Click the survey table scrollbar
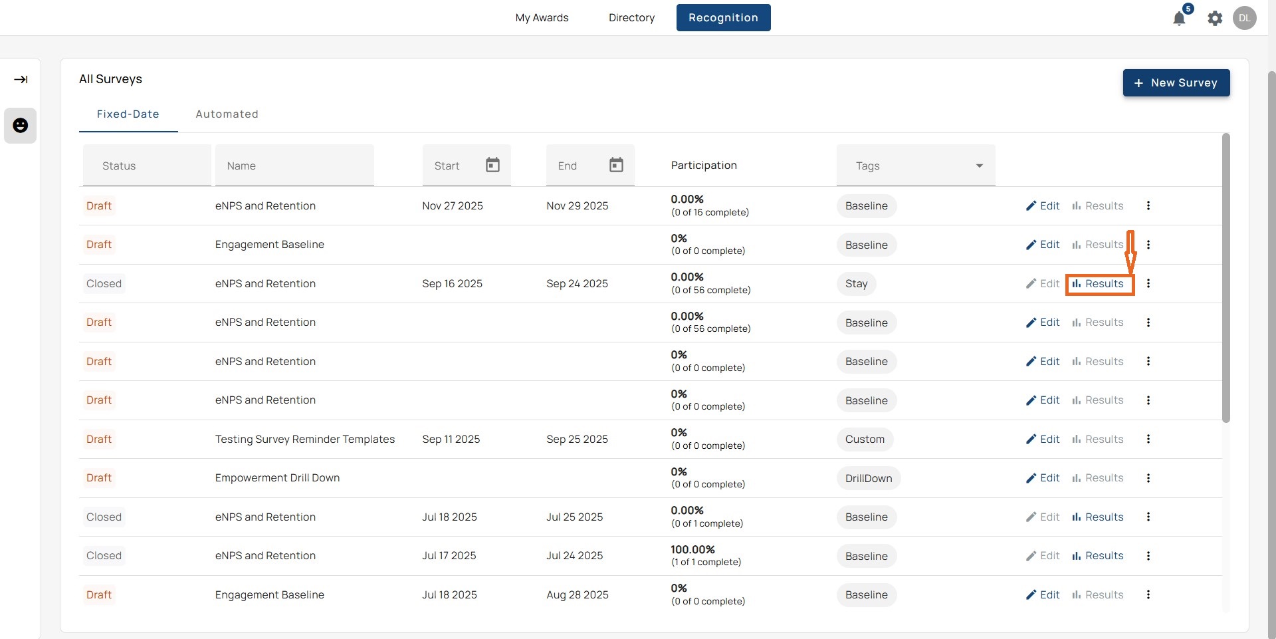 point(1225,277)
